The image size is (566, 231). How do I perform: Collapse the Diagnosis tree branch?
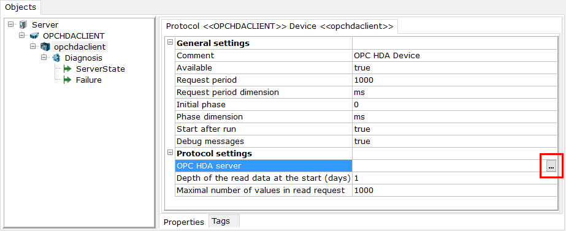pyautogui.click(x=44, y=58)
